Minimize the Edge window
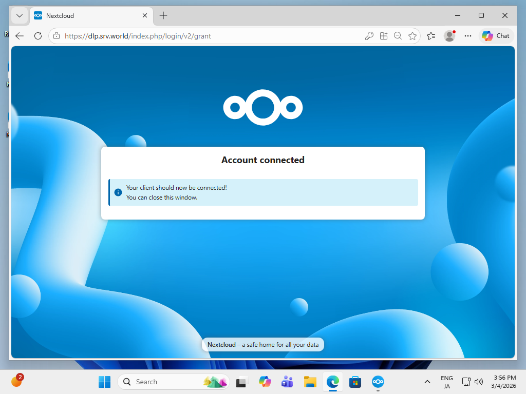 [x=458, y=15]
